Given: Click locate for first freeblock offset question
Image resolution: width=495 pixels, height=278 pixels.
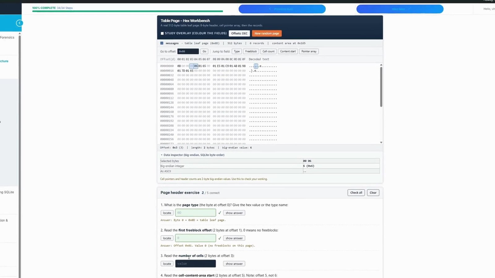Looking at the screenshot, I should pyautogui.click(x=167, y=238).
